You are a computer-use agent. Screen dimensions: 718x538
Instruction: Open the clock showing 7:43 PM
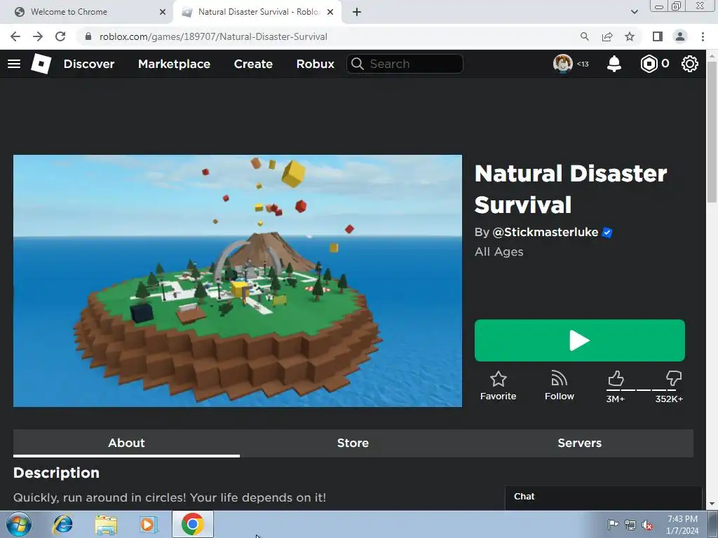682,525
